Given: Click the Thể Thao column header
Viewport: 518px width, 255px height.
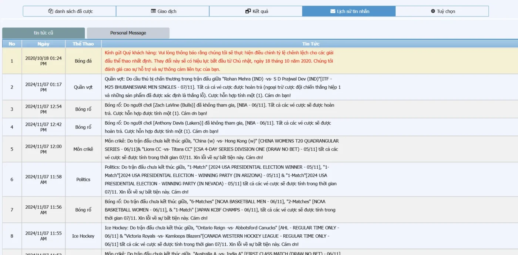Looking at the screenshot, I should pos(83,44).
